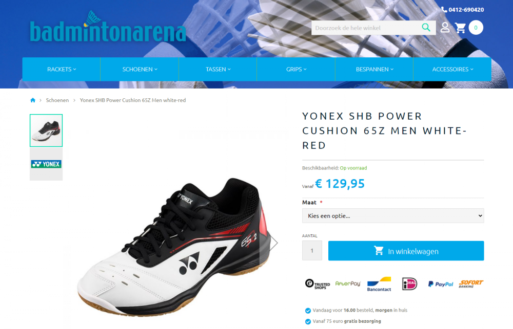Click the Aantal quantity field
The image size is (513, 329).
pyautogui.click(x=312, y=250)
